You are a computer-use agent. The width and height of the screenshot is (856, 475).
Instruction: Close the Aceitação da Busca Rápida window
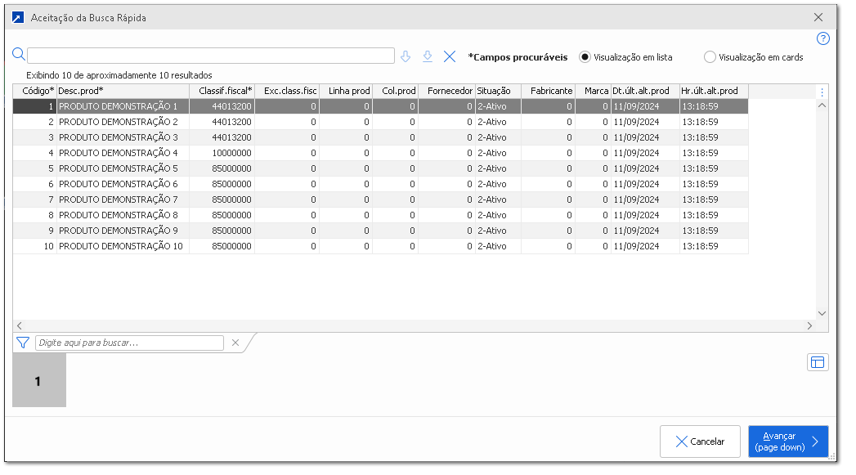pyautogui.click(x=818, y=17)
